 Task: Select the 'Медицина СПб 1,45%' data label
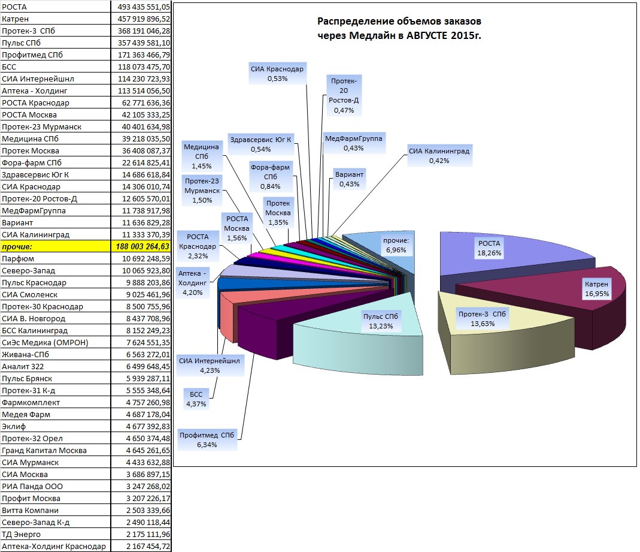point(201,156)
